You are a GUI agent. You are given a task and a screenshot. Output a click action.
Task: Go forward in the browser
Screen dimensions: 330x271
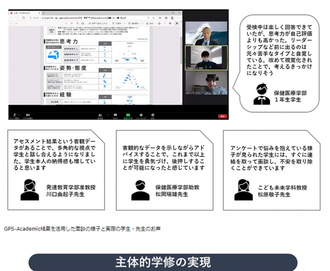18,18
